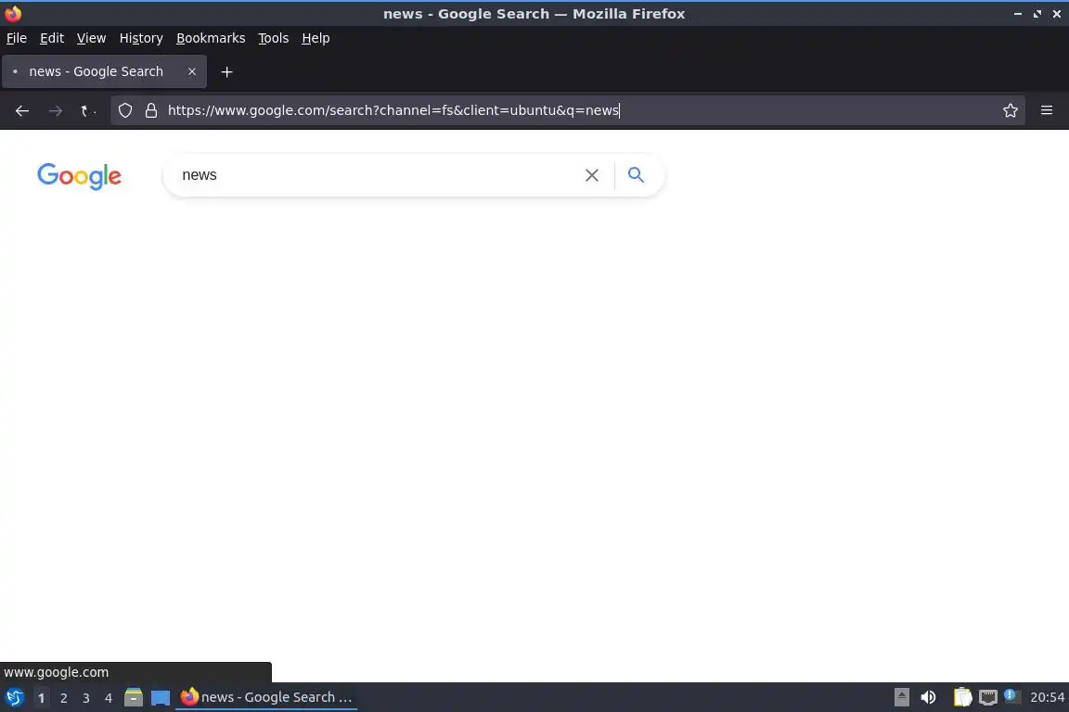Click the Firefox icon in title bar
This screenshot has width=1069, height=712.
13,14
